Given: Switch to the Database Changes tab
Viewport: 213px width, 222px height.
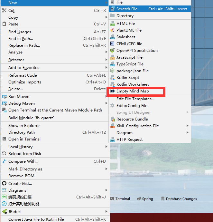Looking at the screenshot, I should point(179,199).
